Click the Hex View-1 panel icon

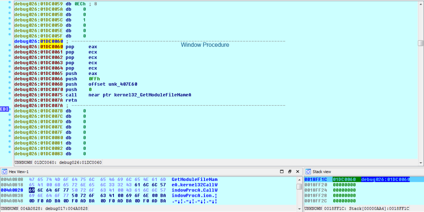4,171
